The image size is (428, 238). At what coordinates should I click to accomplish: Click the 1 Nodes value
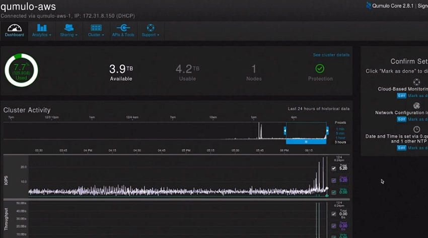coord(254,69)
